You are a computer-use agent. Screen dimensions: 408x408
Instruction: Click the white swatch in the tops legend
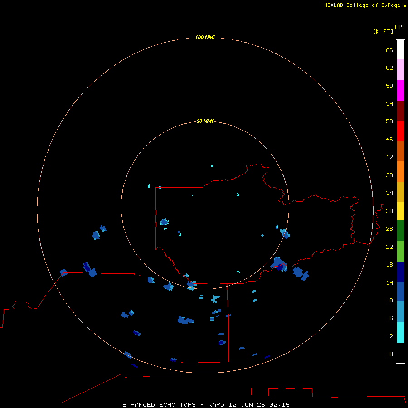400,50
